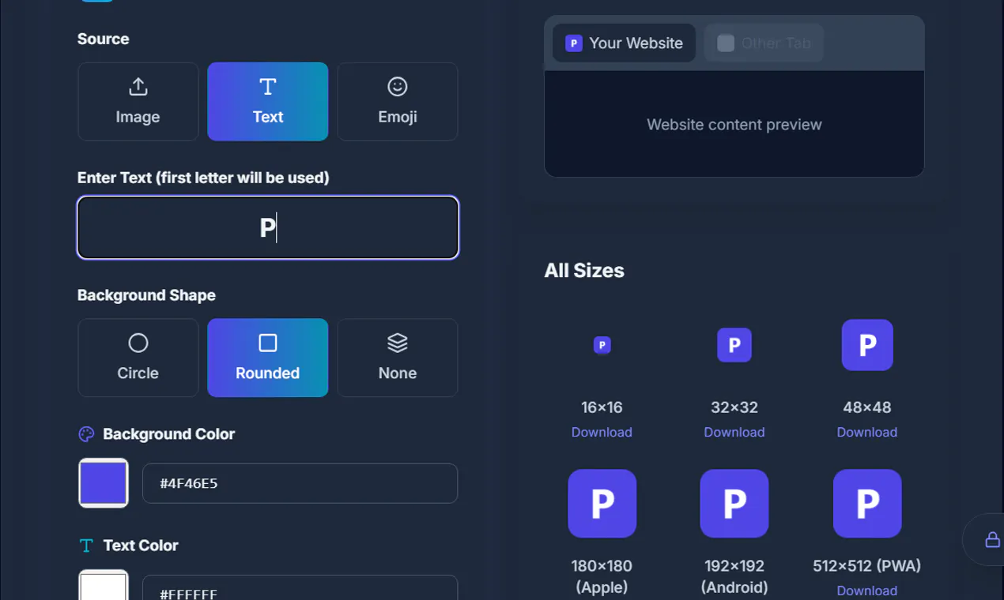Viewport: 1004px width, 600px height.
Task: Choose Circle background shape
Action: (138, 358)
